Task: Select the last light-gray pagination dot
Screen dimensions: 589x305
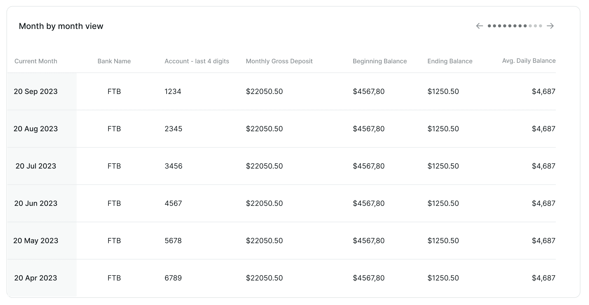Action: point(540,26)
